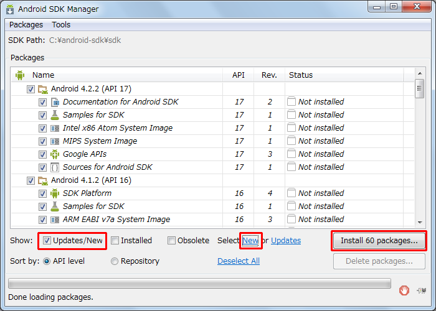Click the Intel x86 Atom System Image icon

click(x=55, y=128)
